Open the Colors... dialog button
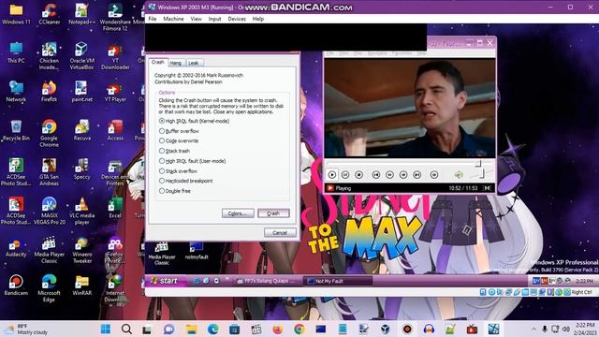Screen dimensions: 599x337 coord(238,213)
